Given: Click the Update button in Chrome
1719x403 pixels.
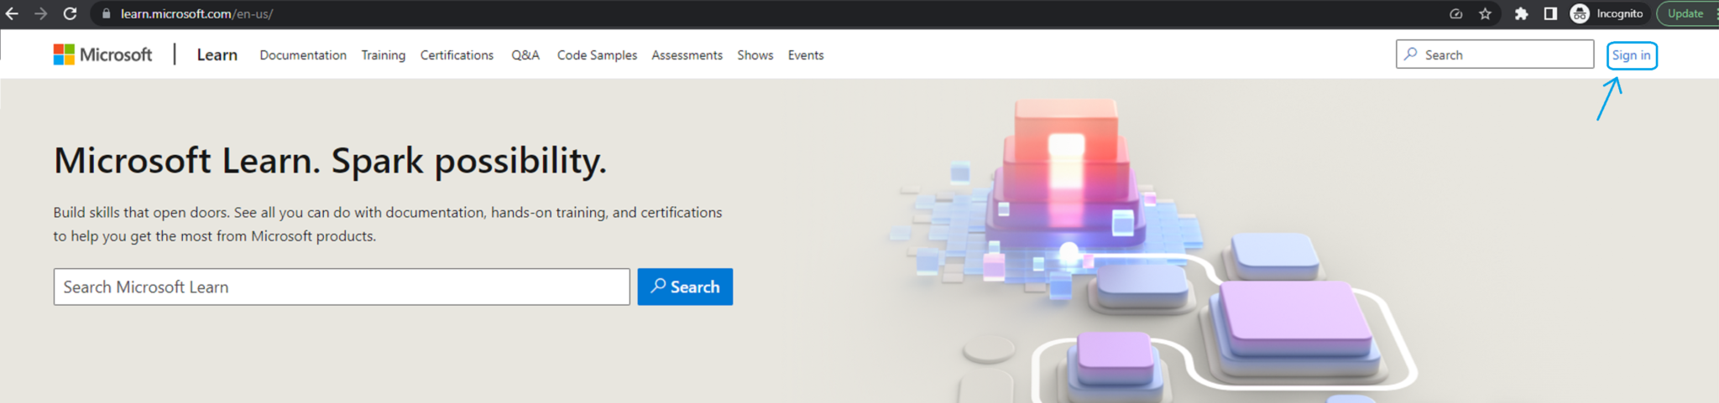Looking at the screenshot, I should [x=1685, y=13].
